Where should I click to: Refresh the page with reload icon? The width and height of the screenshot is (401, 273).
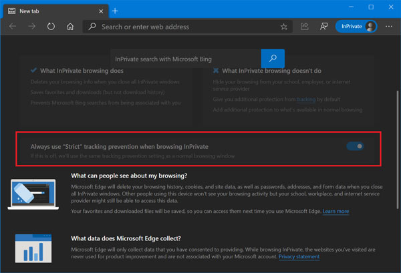51,26
